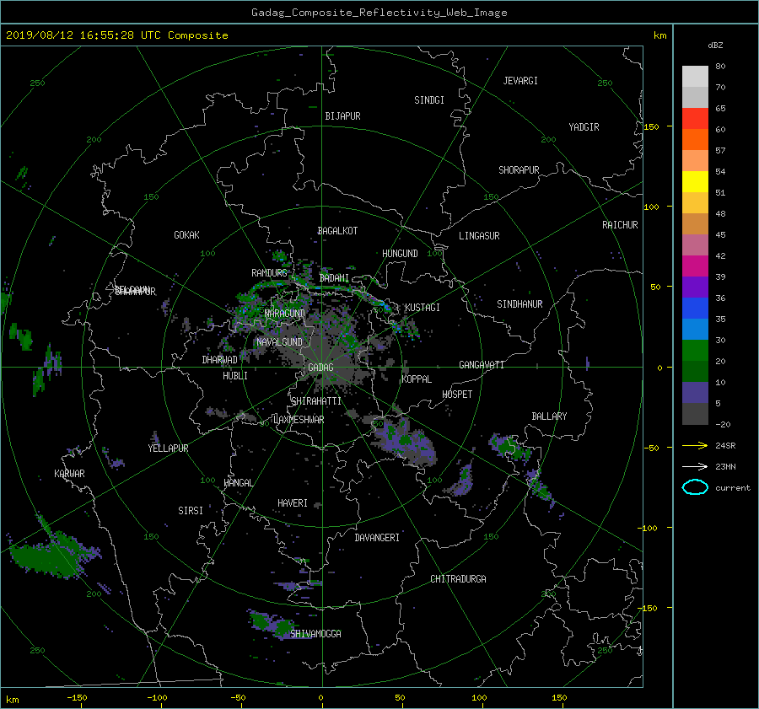Click the SIRSI city label
The image size is (759, 709).
click(x=191, y=511)
